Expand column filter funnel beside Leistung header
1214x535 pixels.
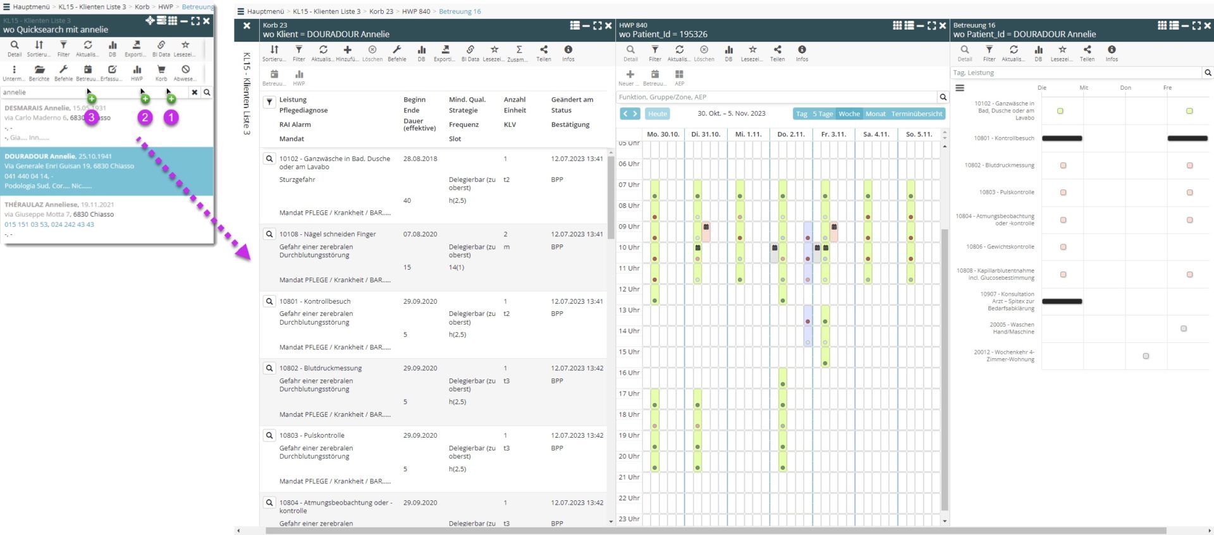pos(269,102)
